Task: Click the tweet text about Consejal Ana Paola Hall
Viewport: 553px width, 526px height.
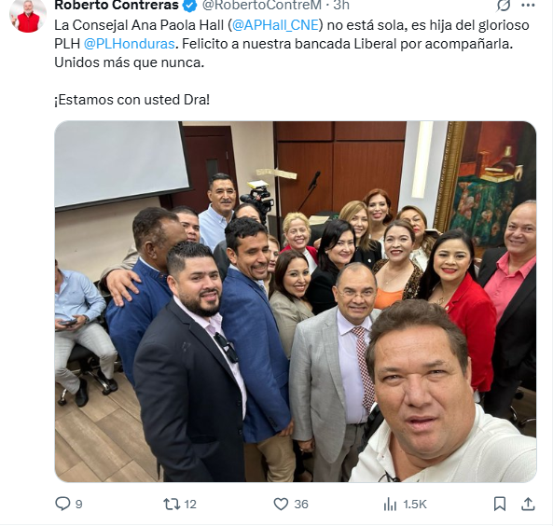Action: coord(292,44)
